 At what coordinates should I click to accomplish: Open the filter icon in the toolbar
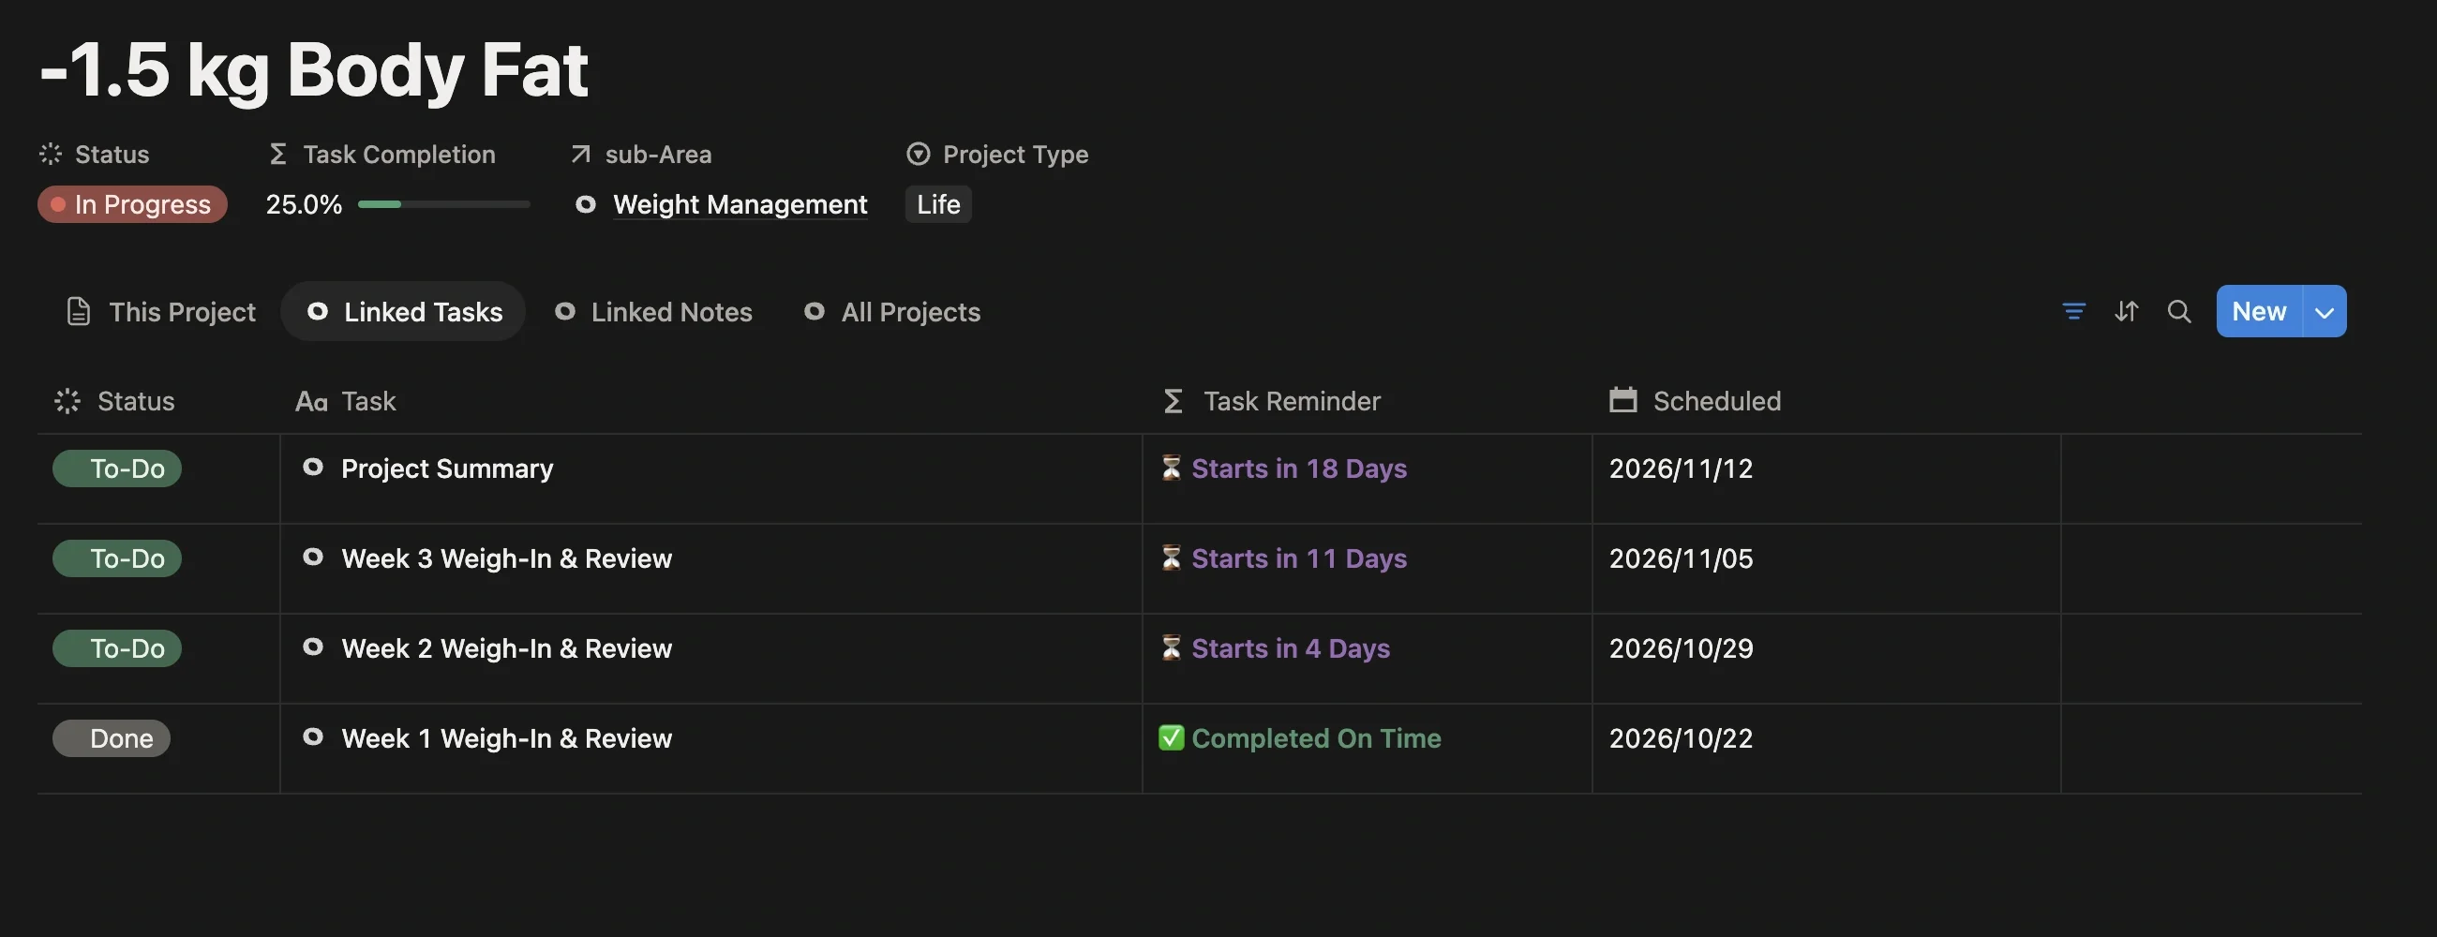click(2072, 311)
